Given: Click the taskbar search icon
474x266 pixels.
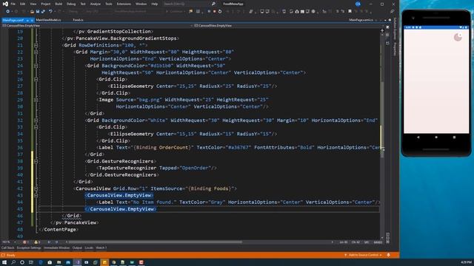Looking at the screenshot, I should (13, 262).
